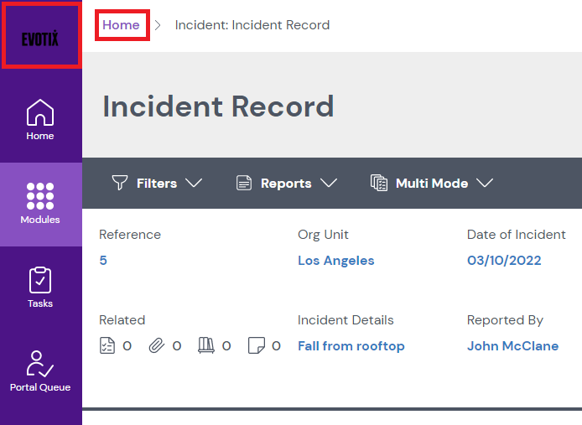Viewport: 582px width, 425px height.
Task: Open the Fall from rooftop incident details
Action: [351, 346]
